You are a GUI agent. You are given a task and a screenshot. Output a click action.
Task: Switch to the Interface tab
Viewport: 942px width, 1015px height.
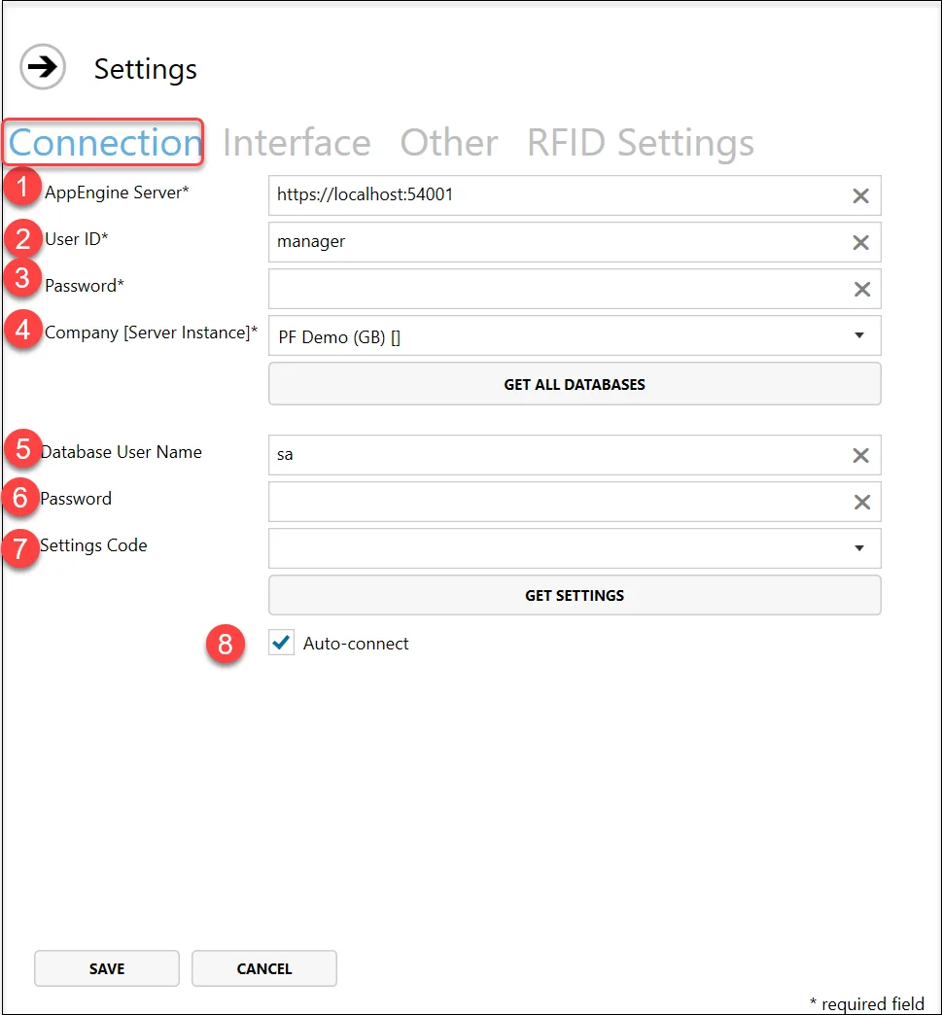coord(297,143)
